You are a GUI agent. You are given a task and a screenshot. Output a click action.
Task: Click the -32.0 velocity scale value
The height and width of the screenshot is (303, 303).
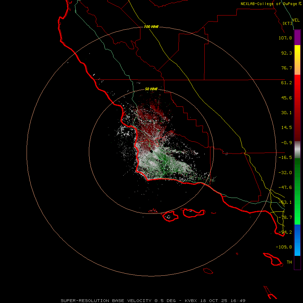(285, 173)
